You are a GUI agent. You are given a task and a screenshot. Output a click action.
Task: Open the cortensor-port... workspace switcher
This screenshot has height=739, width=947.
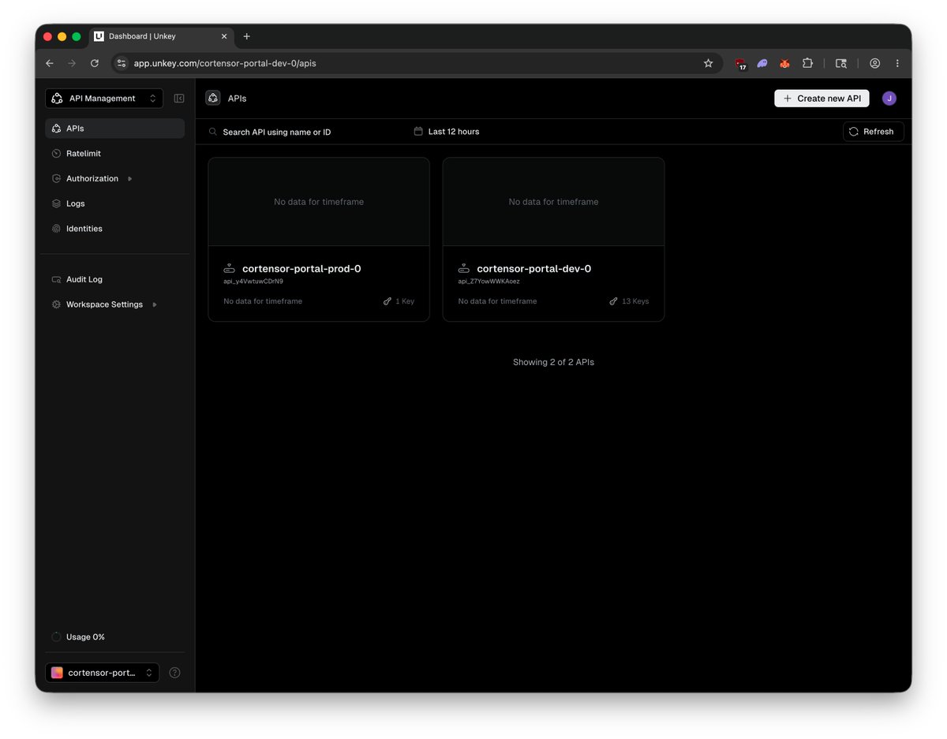[103, 673]
